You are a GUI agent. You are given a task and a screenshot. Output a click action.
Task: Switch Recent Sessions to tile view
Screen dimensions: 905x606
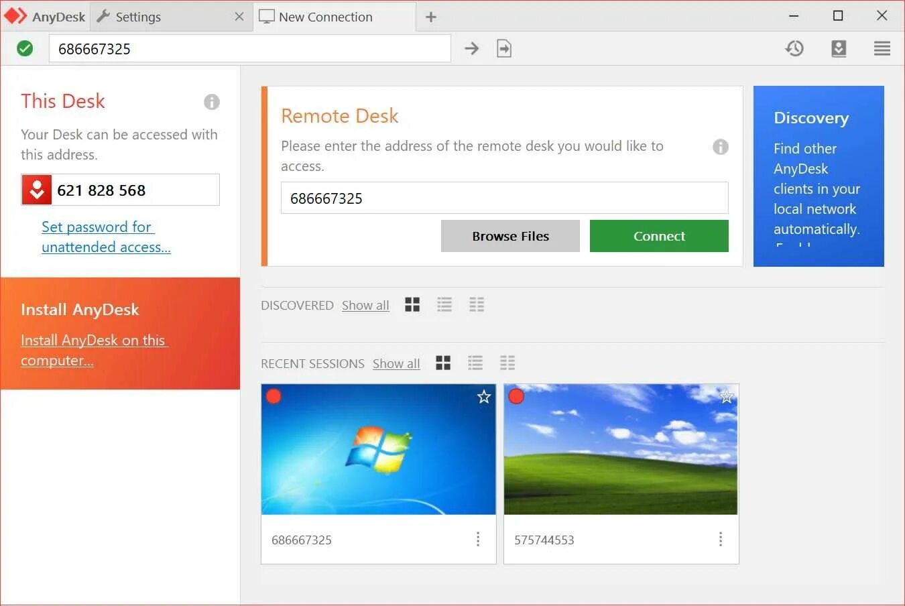click(443, 363)
